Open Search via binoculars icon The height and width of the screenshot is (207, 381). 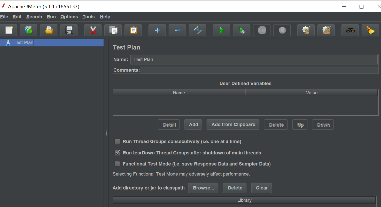pyautogui.click(x=350, y=30)
